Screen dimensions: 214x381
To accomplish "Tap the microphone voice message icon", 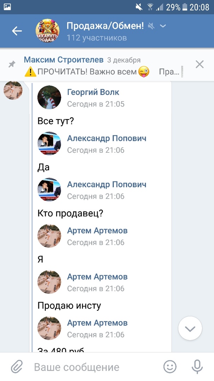I will (x=197, y=367).
